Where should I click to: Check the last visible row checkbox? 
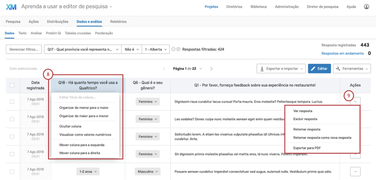12,172
